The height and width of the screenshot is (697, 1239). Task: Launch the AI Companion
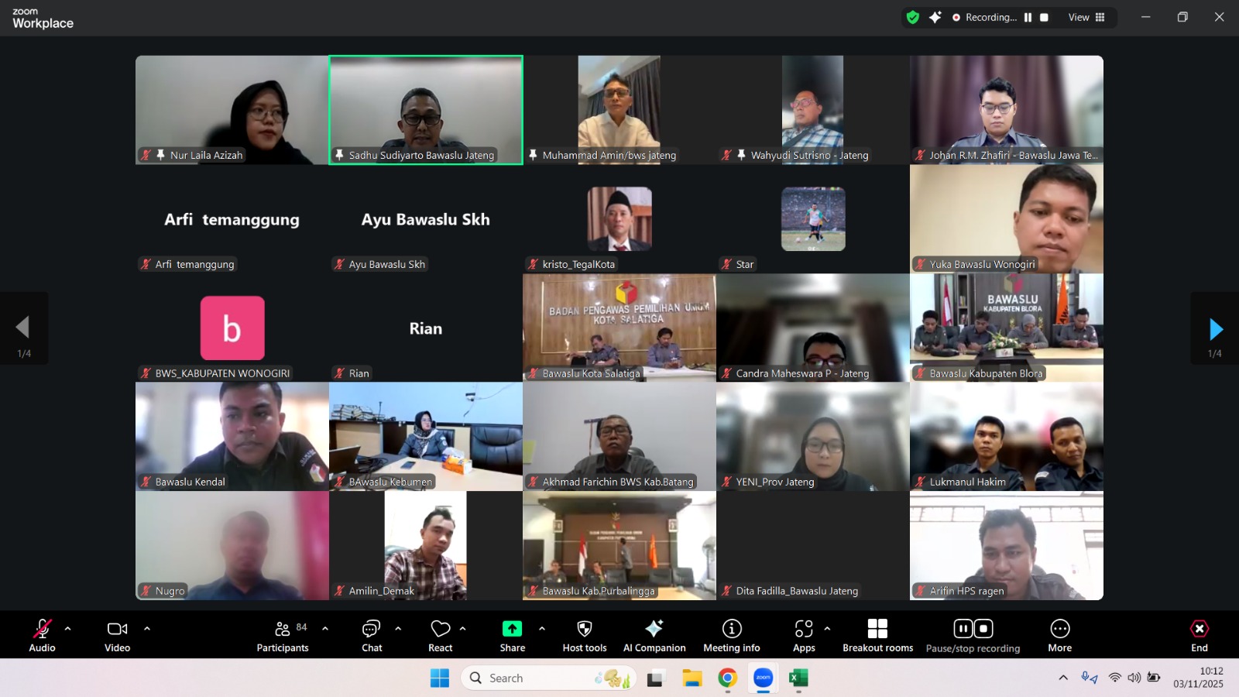(654, 635)
